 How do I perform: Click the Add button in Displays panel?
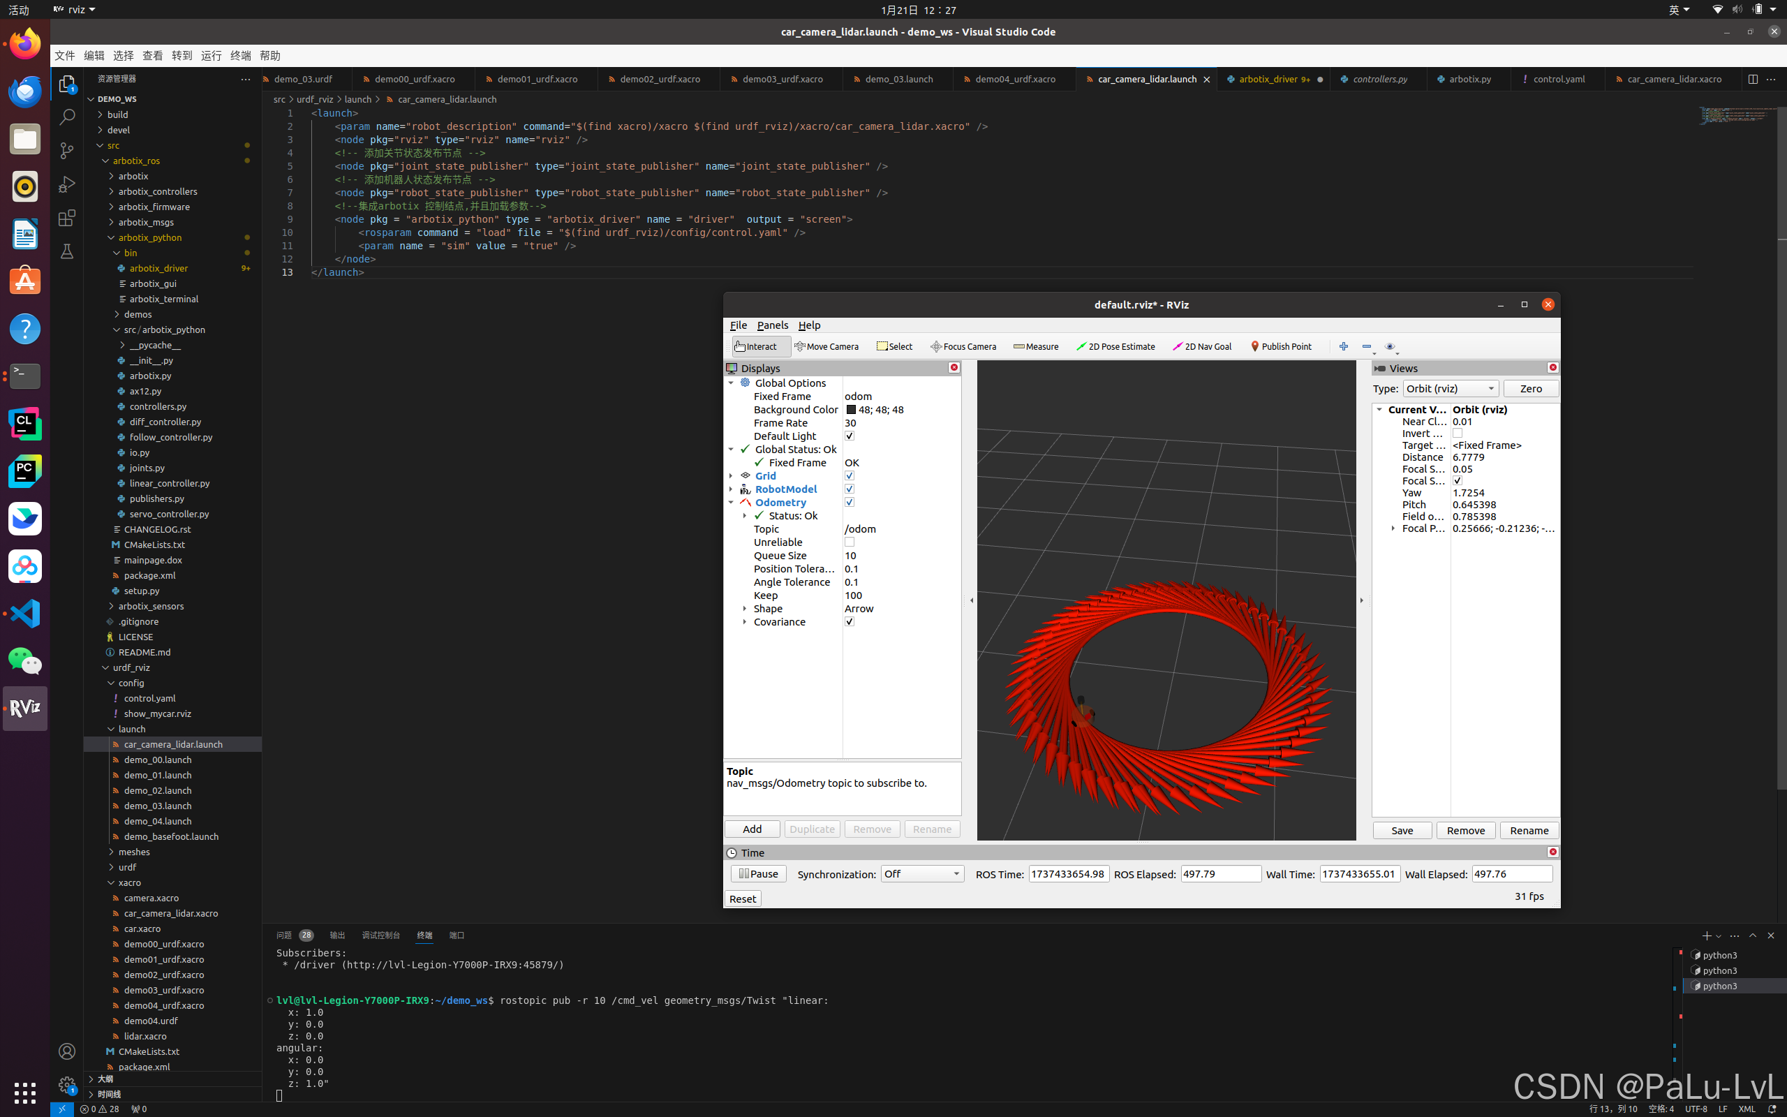coord(752,829)
